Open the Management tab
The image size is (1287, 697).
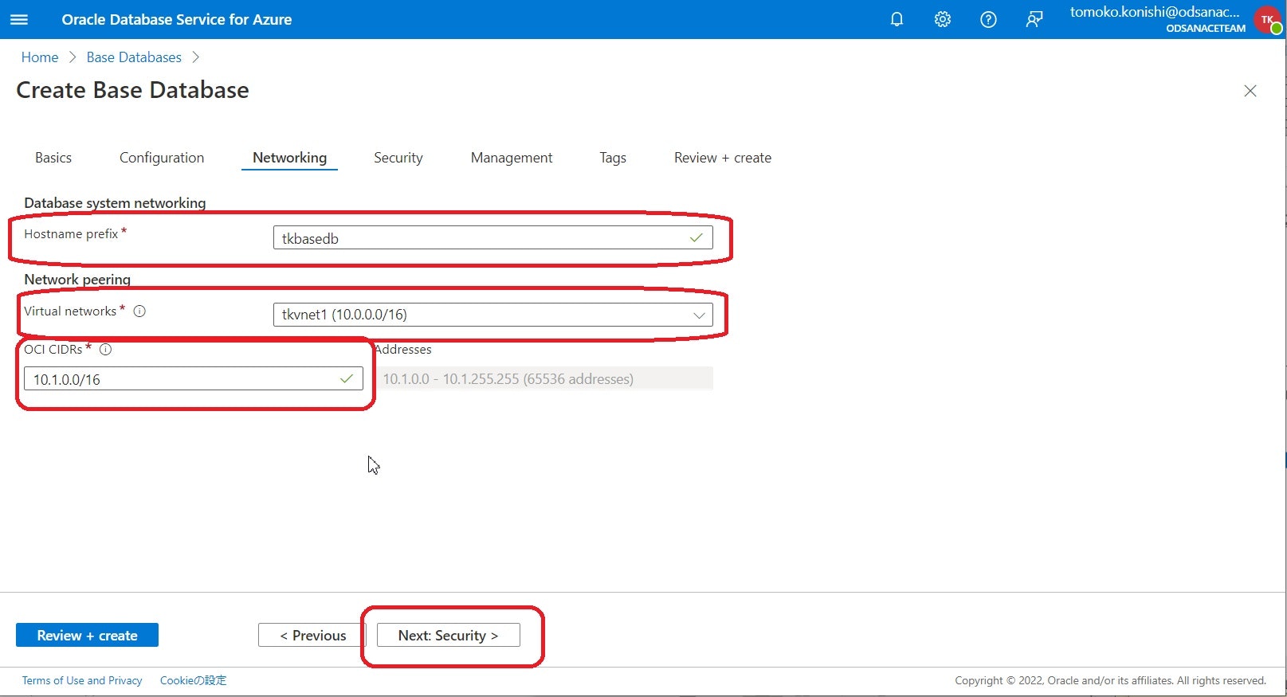click(512, 158)
